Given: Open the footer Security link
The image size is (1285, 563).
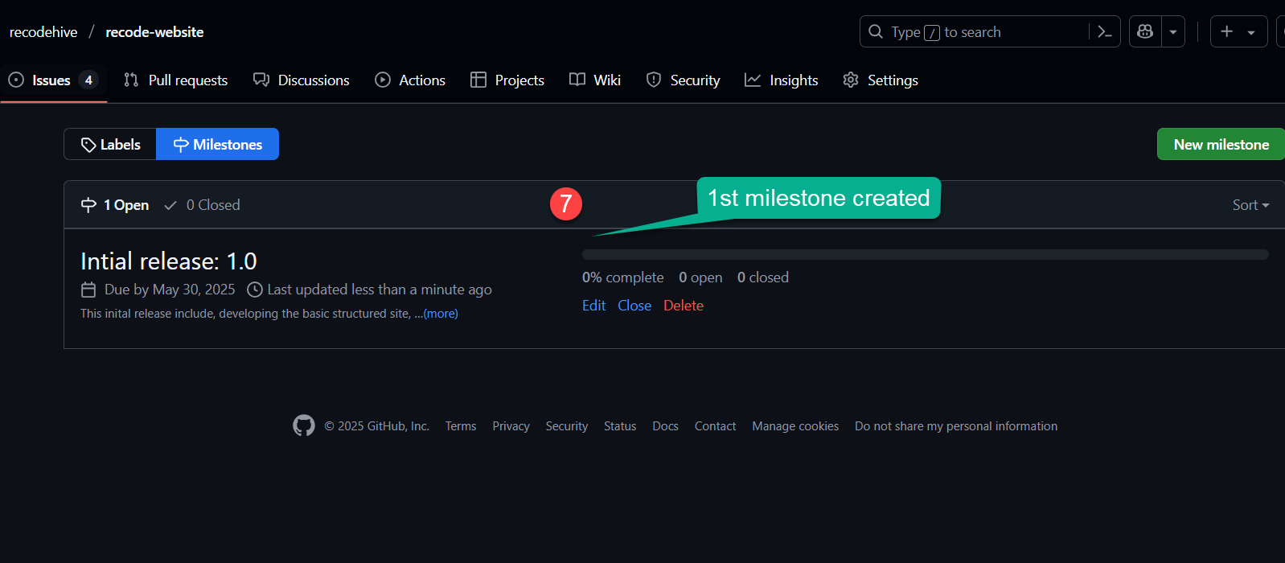Looking at the screenshot, I should (x=567, y=426).
